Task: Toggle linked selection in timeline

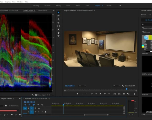Action: pos(34,105)
